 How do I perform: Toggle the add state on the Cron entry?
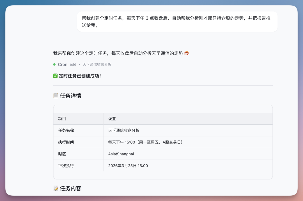point(73,64)
